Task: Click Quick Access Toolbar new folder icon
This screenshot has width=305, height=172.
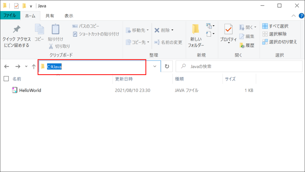Action: coord(24,6)
